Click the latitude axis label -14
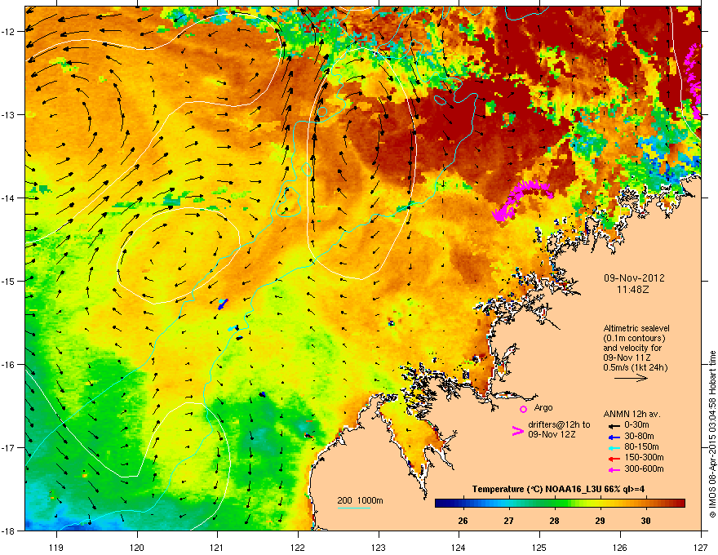 tap(9, 198)
